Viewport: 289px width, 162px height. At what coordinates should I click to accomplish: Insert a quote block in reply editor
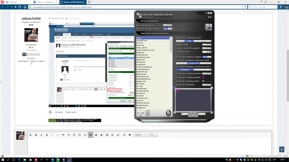click(68, 135)
